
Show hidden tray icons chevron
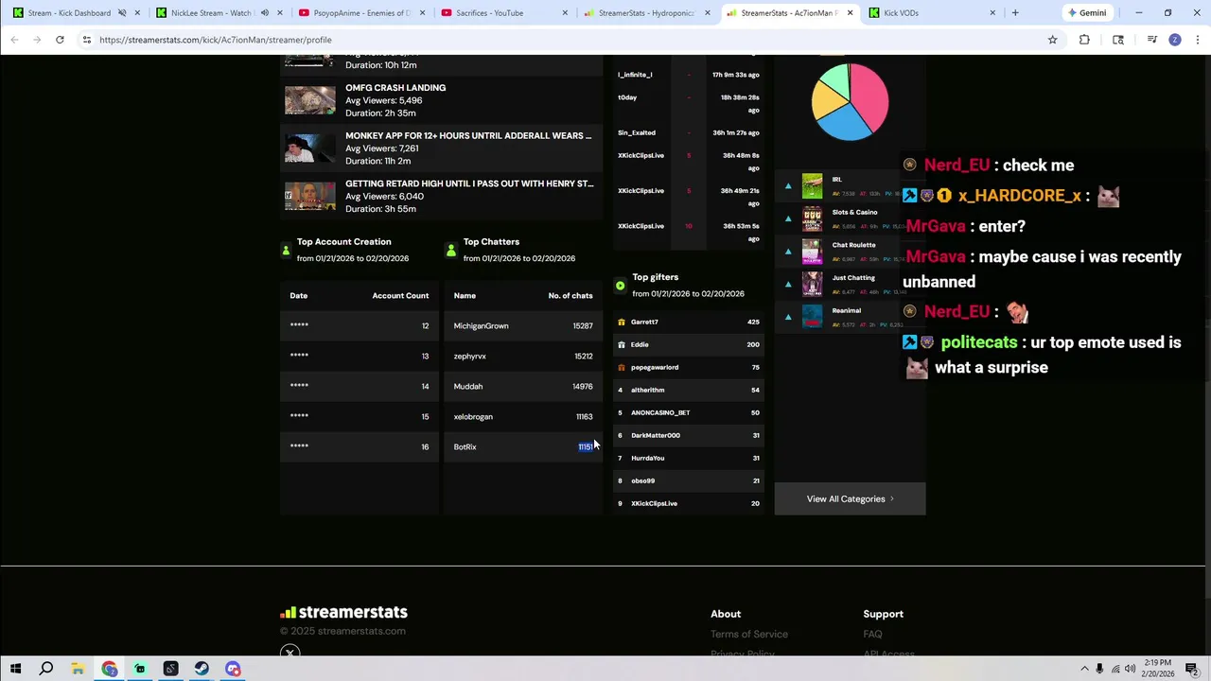(1084, 669)
